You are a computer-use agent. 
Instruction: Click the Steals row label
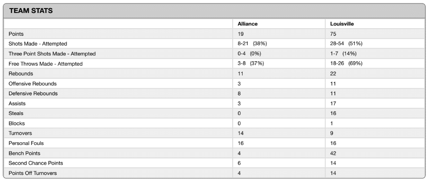(16, 114)
